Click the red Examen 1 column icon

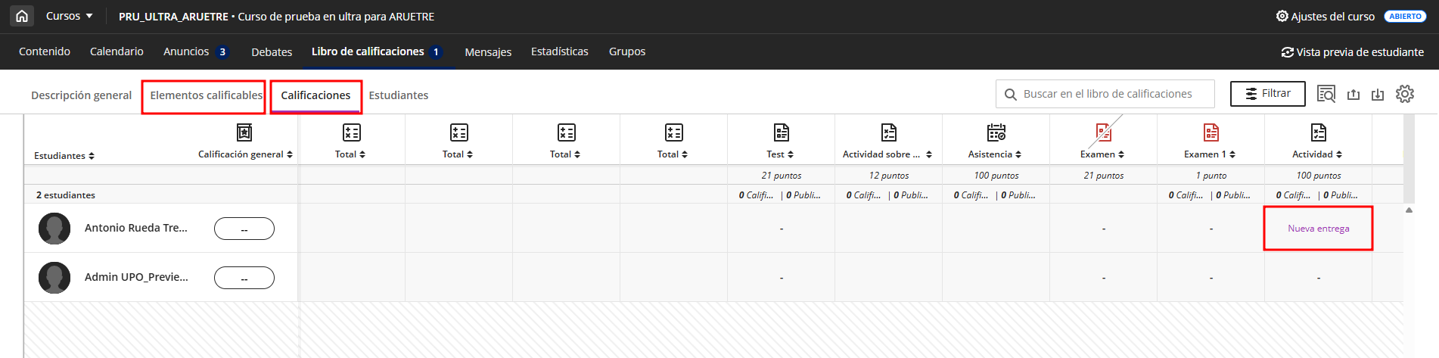[x=1211, y=132]
